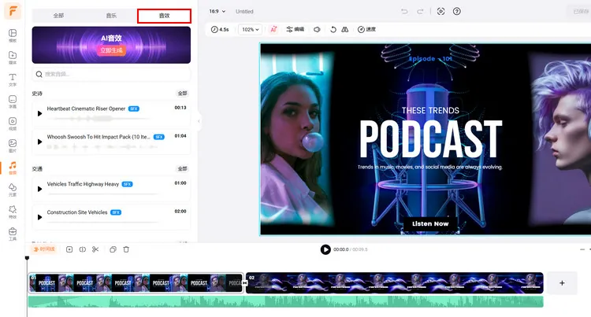
Task: Open the 102% zoom level dropdown
Action: click(x=251, y=29)
